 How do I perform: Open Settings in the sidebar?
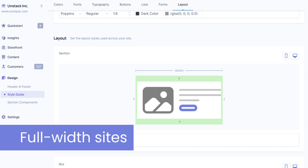13,117
